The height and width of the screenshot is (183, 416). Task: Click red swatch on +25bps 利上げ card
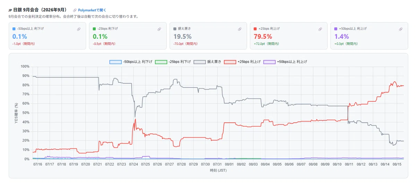click(255, 29)
